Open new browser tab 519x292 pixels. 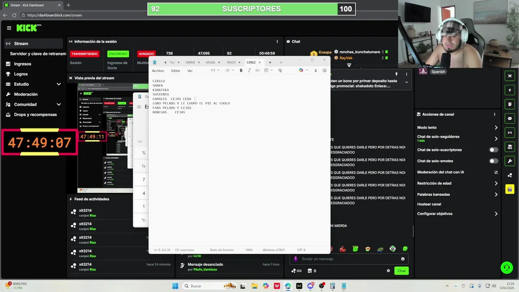coord(68,5)
